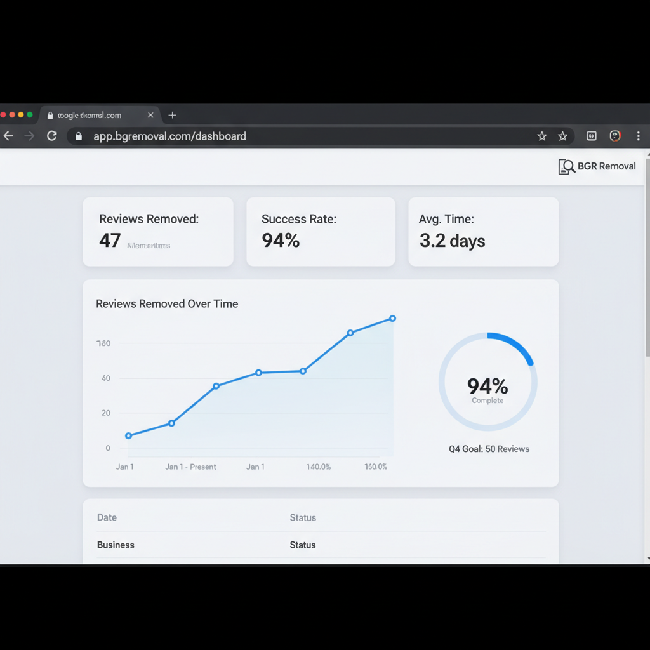Screen dimensions: 650x650
Task: Click the scrollbar down arrow
Action: coord(648,559)
